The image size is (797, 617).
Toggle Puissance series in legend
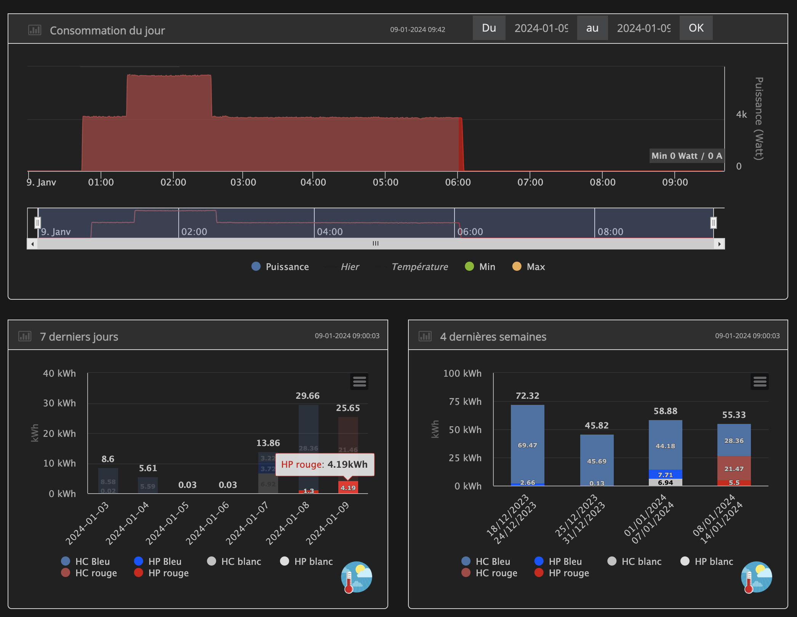point(280,267)
